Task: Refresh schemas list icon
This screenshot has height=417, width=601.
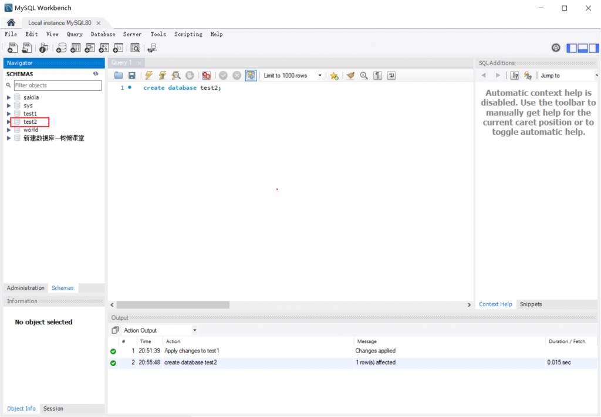Action: (96, 73)
